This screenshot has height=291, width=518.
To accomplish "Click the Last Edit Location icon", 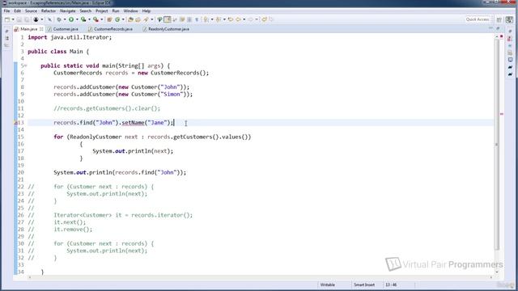I will pyautogui.click(x=231, y=19).
